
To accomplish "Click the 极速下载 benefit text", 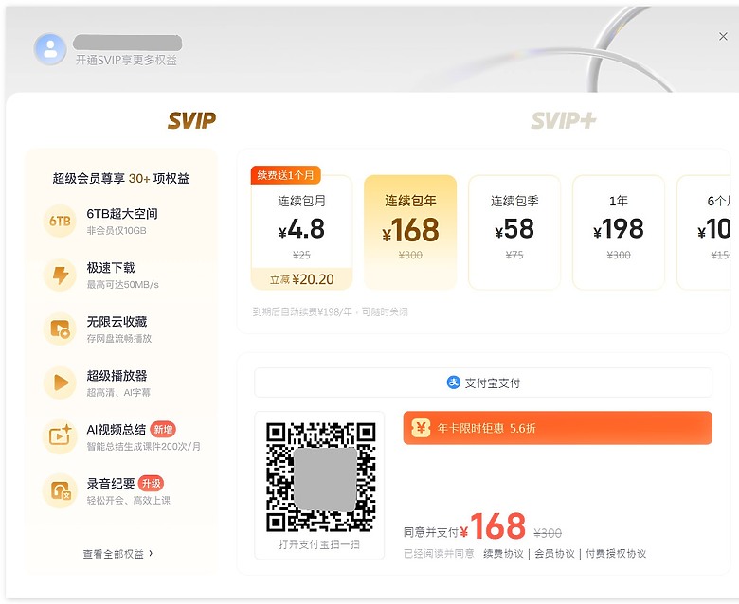I will coord(111,268).
